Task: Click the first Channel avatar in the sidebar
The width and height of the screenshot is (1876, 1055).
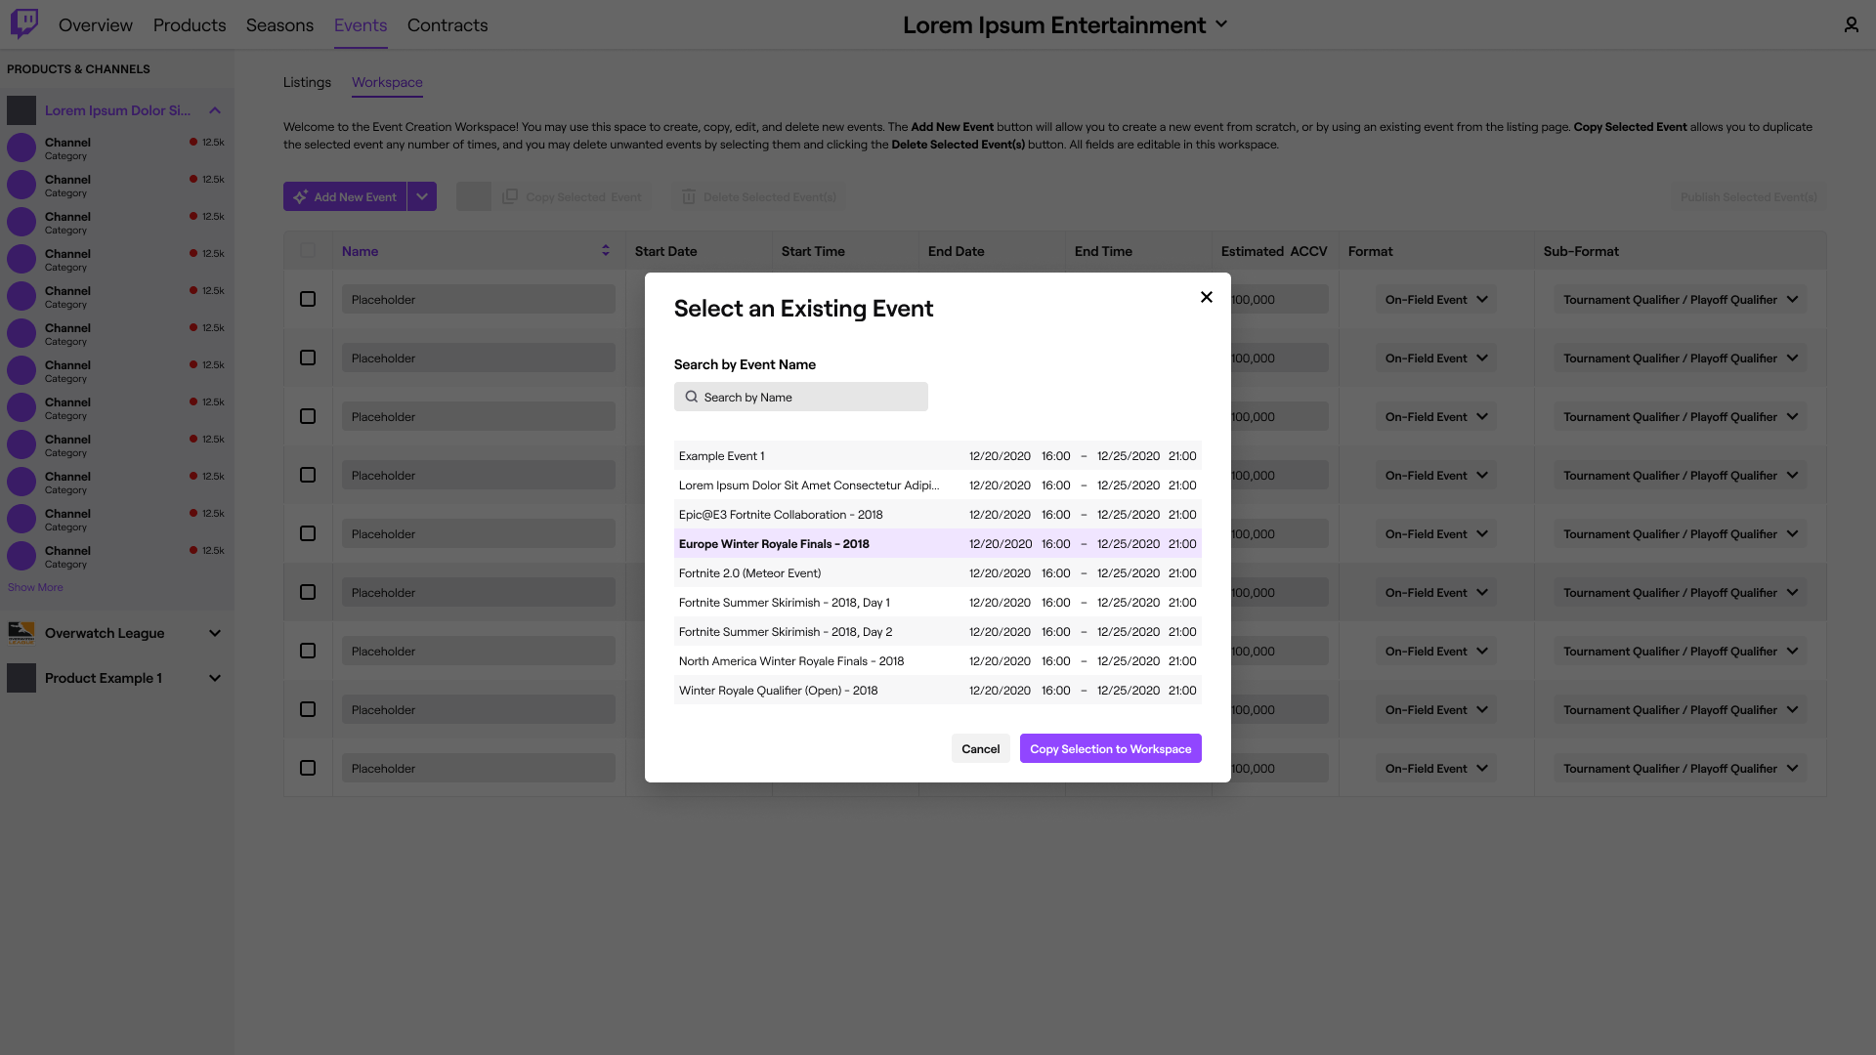Action: (x=21, y=148)
